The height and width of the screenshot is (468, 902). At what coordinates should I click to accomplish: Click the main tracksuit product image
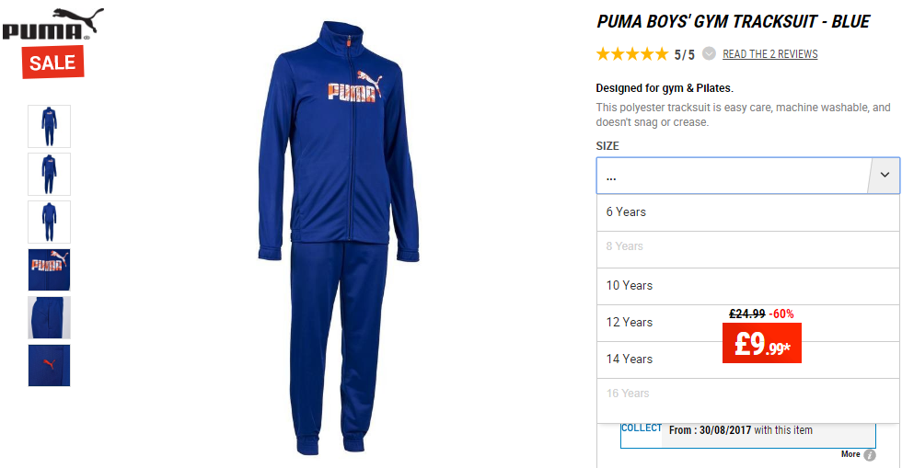339,239
